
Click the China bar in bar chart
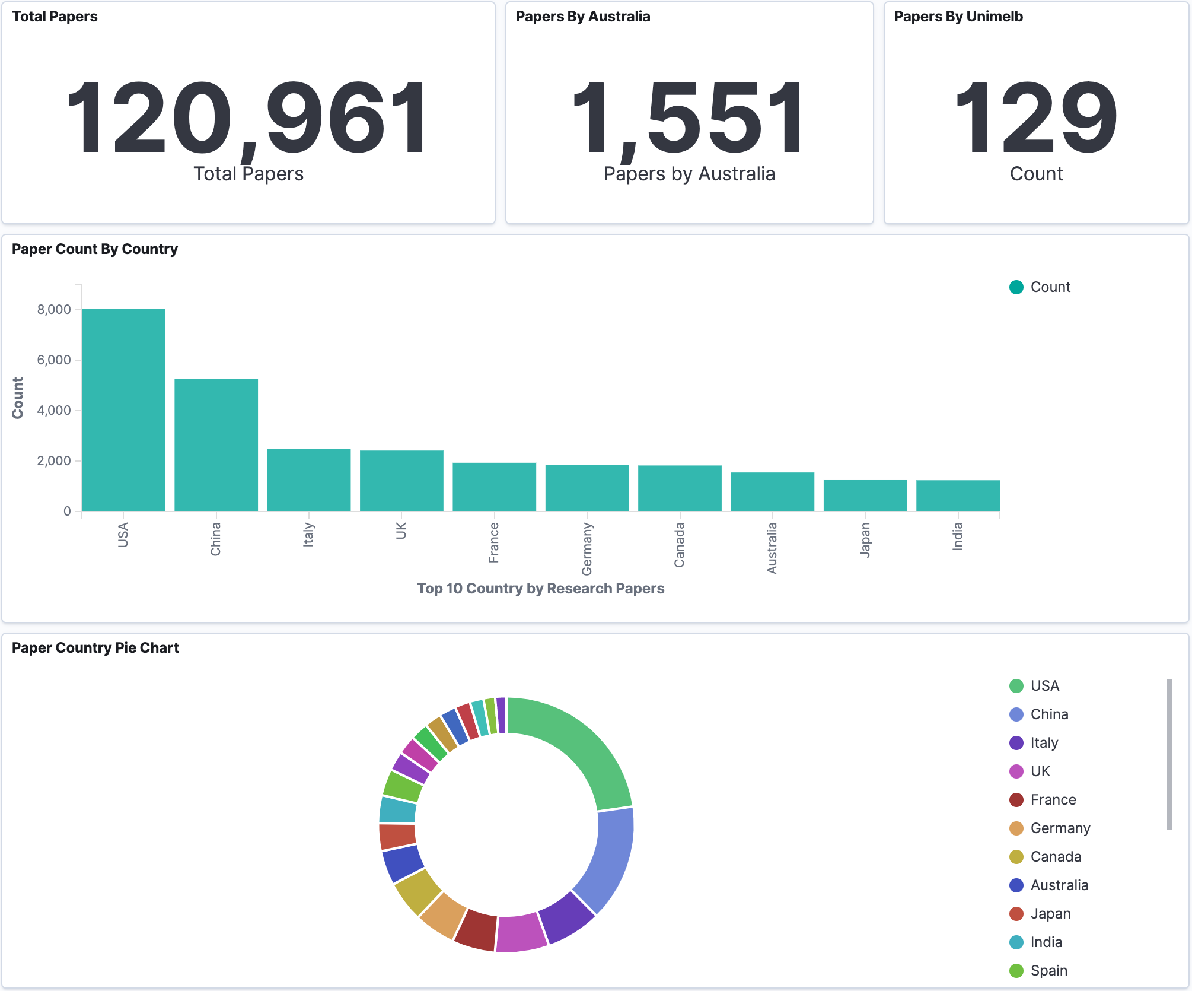point(216,445)
